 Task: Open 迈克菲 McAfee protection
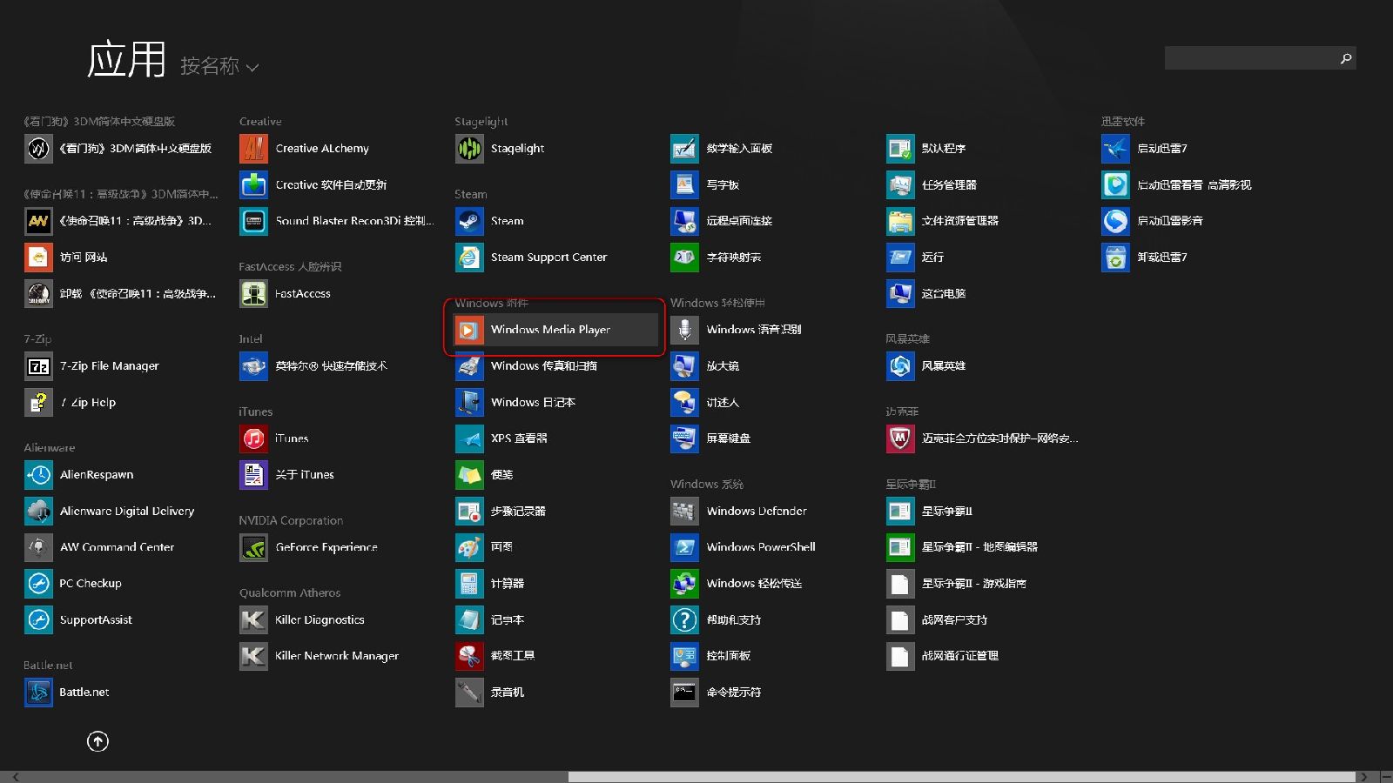(x=982, y=438)
